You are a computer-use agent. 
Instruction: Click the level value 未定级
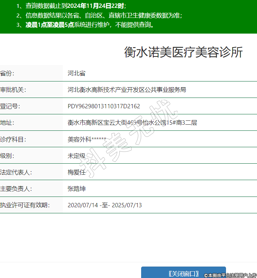pos(77,155)
